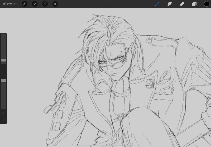Open the ギャラリー gallery

[x=11, y=4]
